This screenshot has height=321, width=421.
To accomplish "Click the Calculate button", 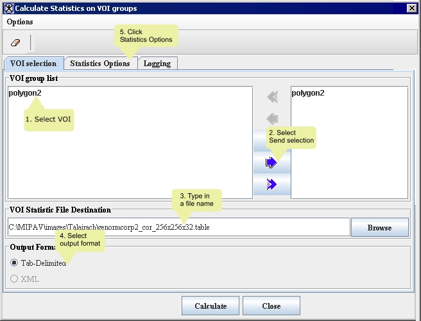I will coord(210,306).
